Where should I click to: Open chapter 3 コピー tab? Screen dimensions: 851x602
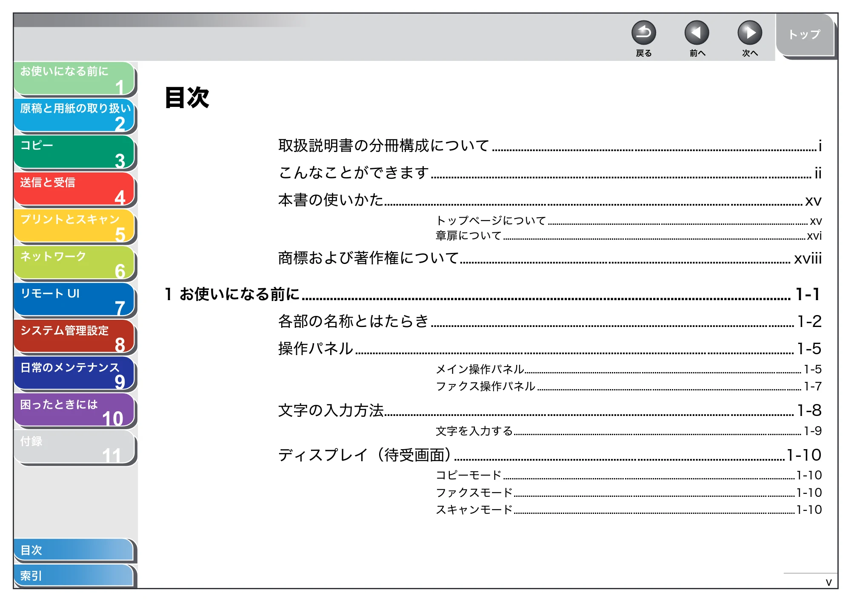pyautogui.click(x=75, y=153)
